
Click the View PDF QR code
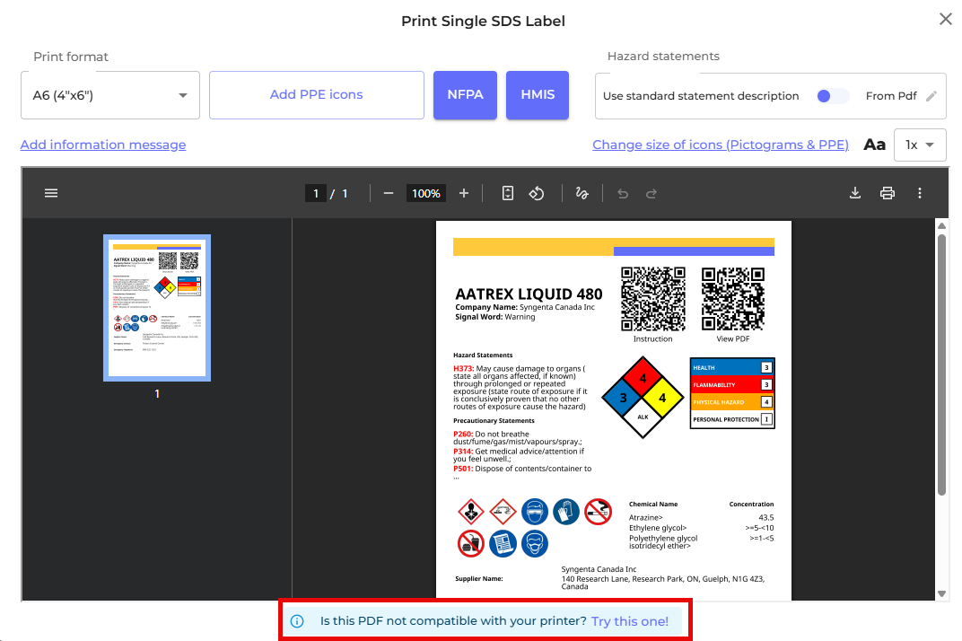point(733,299)
